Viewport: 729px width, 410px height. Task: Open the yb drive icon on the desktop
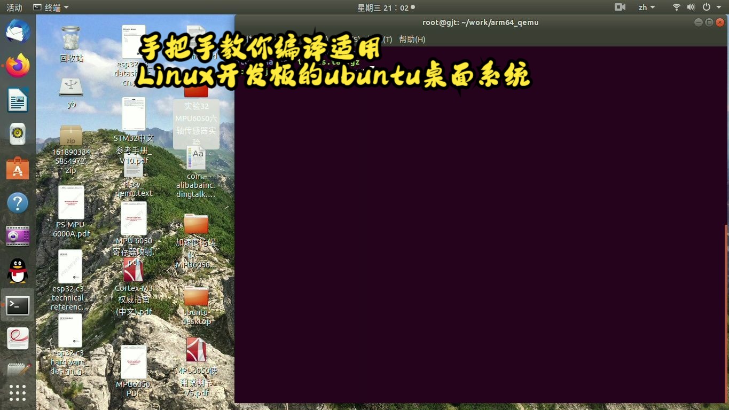pos(70,88)
